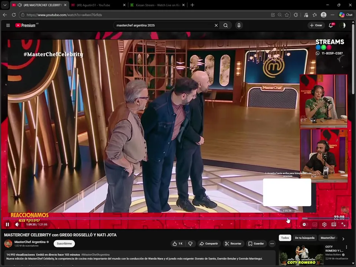Select De tu búsqueda filter chip

[305, 238]
